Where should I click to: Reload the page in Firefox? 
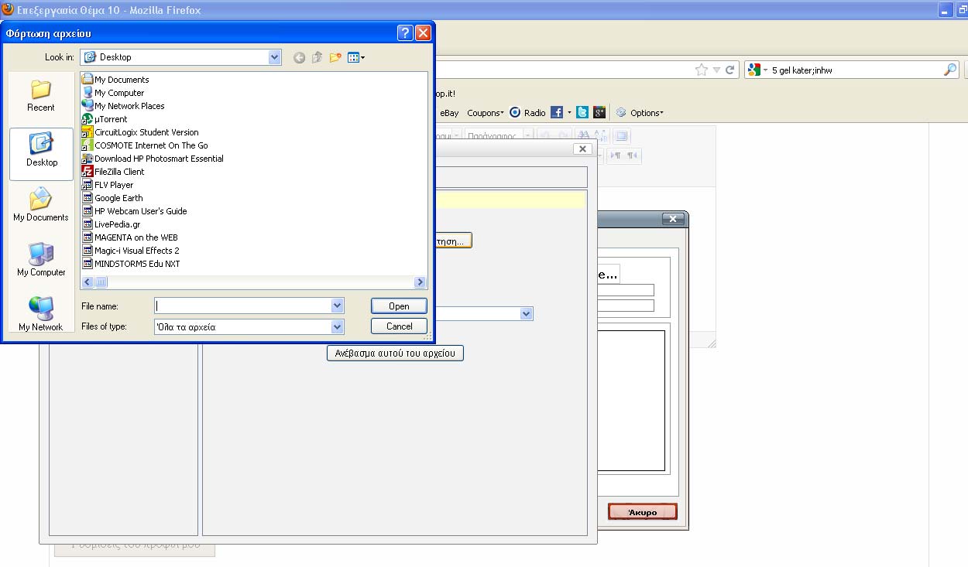click(729, 70)
